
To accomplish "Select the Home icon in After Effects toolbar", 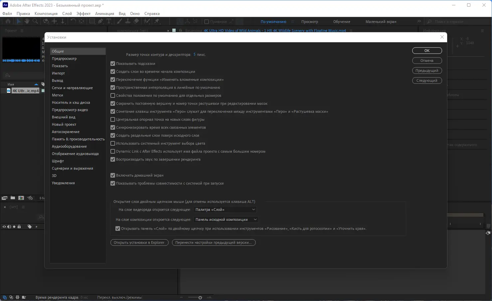I will (x=8, y=21).
